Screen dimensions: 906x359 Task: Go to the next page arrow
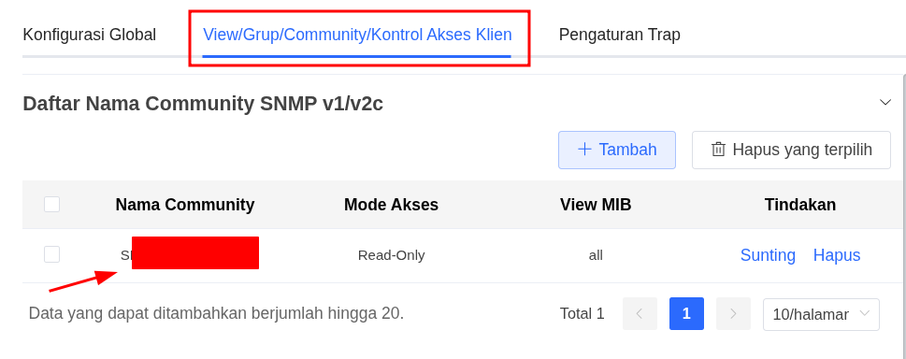click(733, 314)
